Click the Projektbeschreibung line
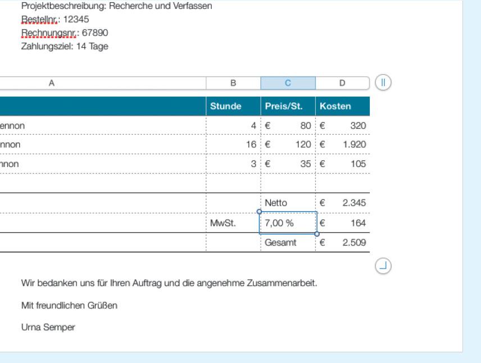 116,6
